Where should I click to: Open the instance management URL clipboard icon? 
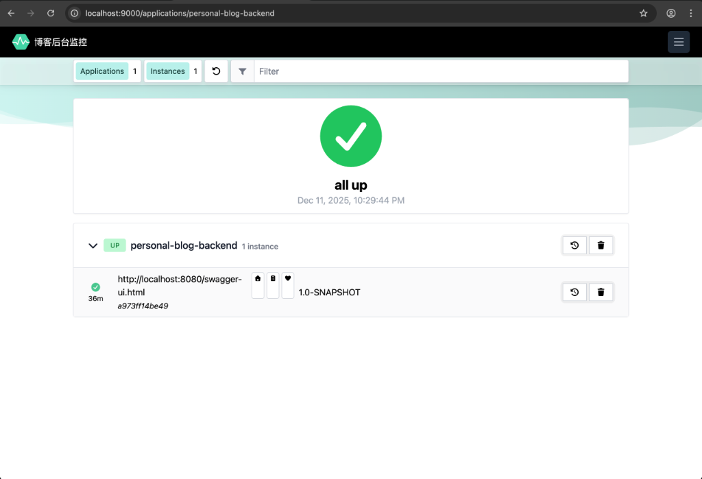coord(273,279)
